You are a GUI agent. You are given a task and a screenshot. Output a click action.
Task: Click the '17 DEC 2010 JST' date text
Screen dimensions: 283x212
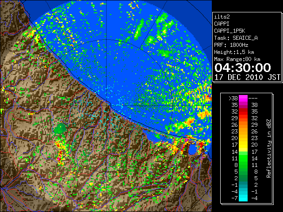pos(247,77)
